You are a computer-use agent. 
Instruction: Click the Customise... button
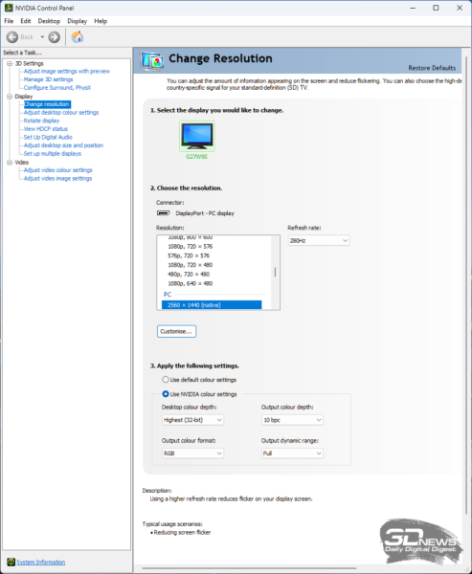pos(176,331)
